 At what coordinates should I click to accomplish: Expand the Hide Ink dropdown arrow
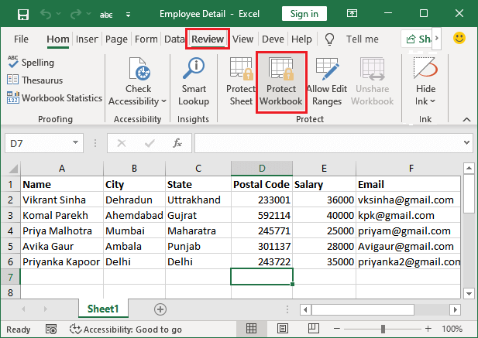tap(432, 101)
